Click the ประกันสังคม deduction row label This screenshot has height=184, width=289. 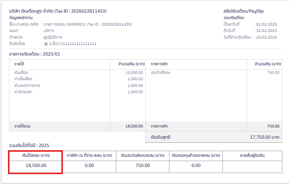160,73
